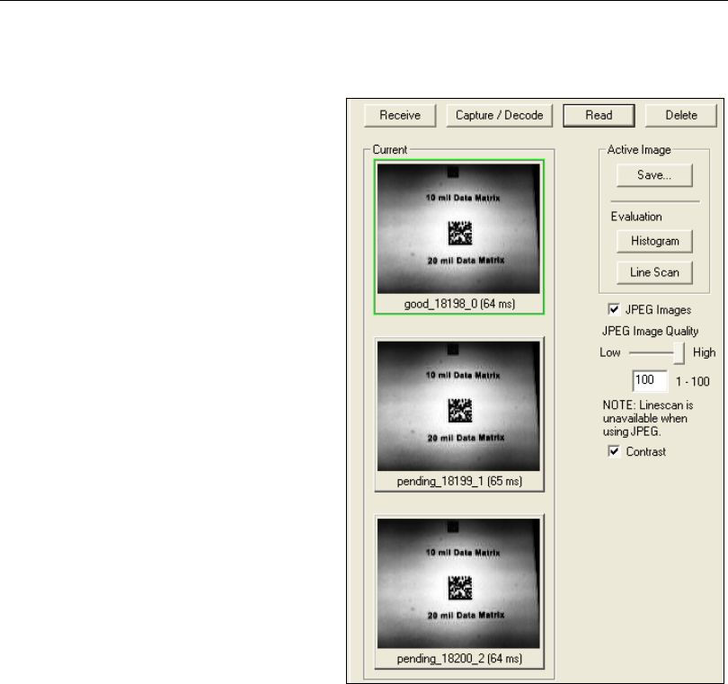Click the Capture / Decode button
The width and height of the screenshot is (728, 684).
pos(500,116)
